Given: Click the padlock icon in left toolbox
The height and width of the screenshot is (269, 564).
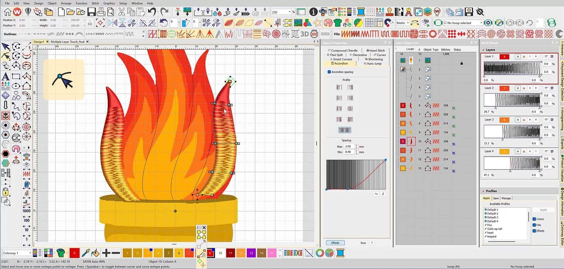Looking at the screenshot, I should (6, 191).
